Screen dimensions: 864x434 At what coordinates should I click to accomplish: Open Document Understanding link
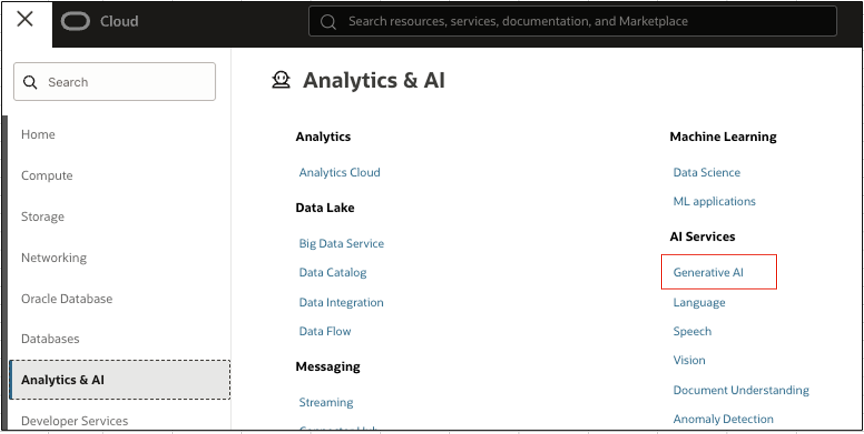[741, 390]
